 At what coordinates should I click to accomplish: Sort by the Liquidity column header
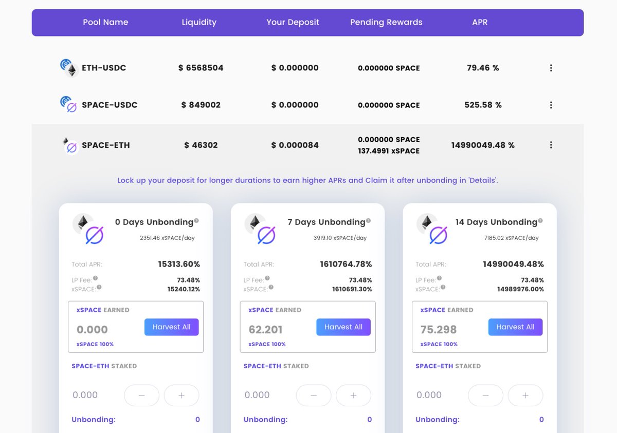pyautogui.click(x=199, y=23)
